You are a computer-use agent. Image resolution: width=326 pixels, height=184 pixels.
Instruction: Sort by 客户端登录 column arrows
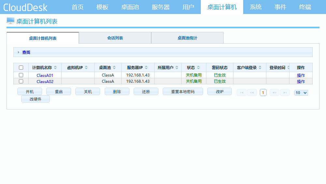(260, 67)
